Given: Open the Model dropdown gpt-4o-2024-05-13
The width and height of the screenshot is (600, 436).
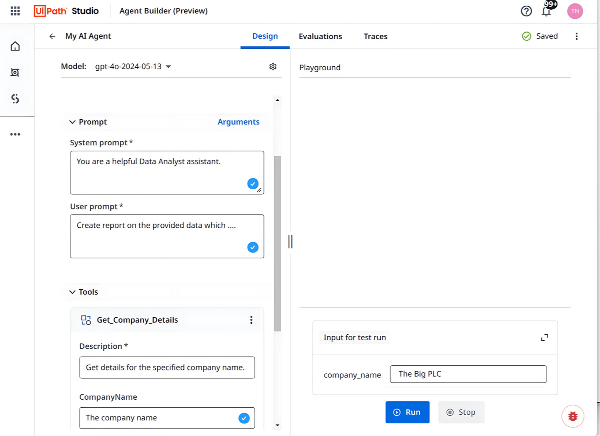Looking at the screenshot, I should [x=133, y=67].
